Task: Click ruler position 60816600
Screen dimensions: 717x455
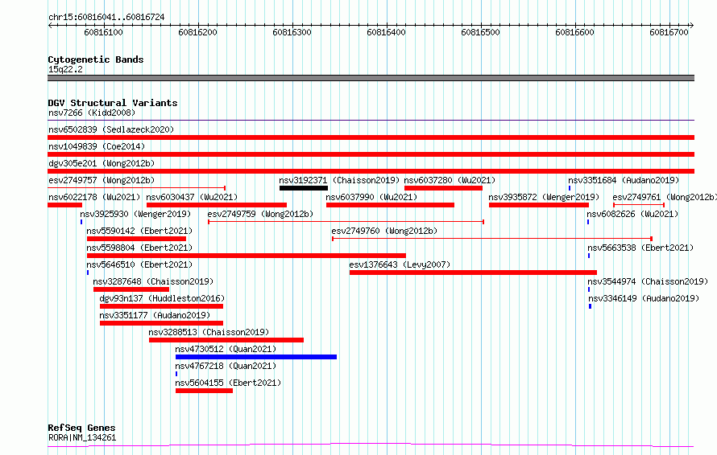Action: point(574,32)
